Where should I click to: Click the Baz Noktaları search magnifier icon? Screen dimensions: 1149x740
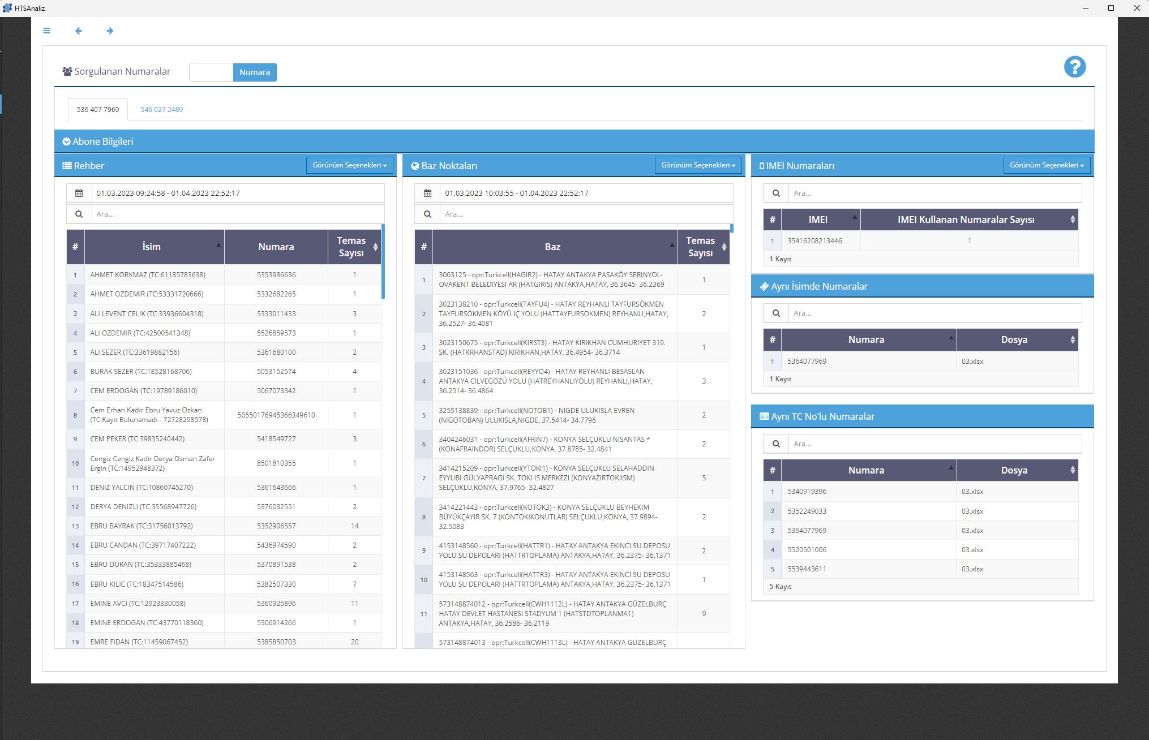(428, 214)
